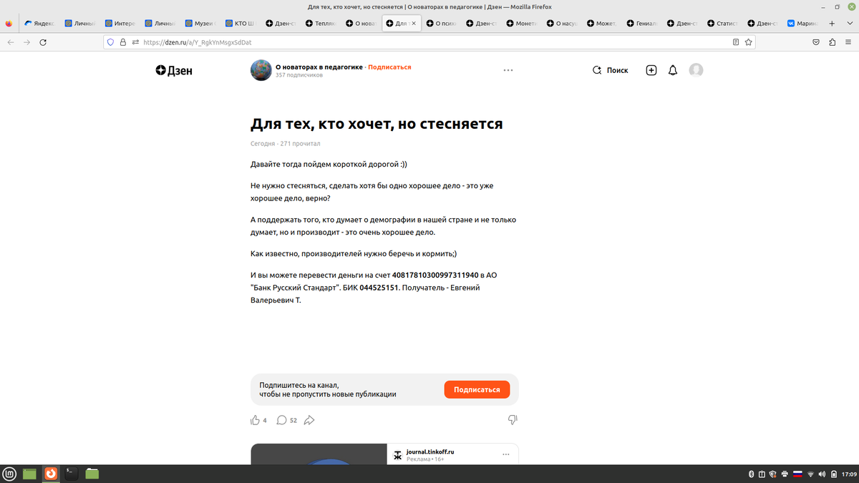Open the Wi-Fi network tray icon
This screenshot has height=483, width=859.
(810, 474)
